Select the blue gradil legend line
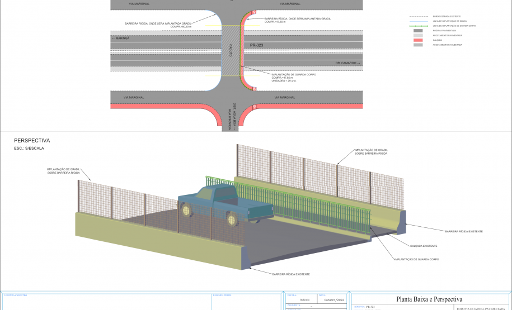 [420, 21]
